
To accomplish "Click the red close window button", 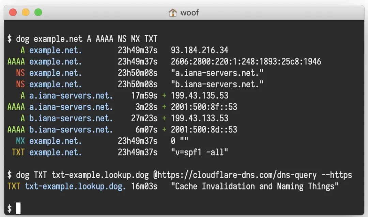I will (x=13, y=12).
